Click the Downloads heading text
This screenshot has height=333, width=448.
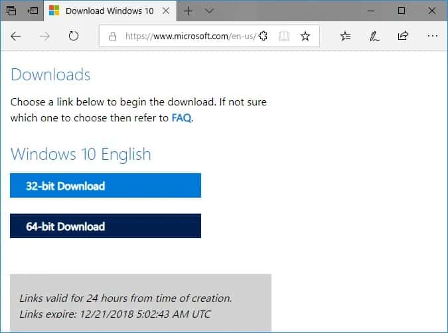[x=50, y=74]
